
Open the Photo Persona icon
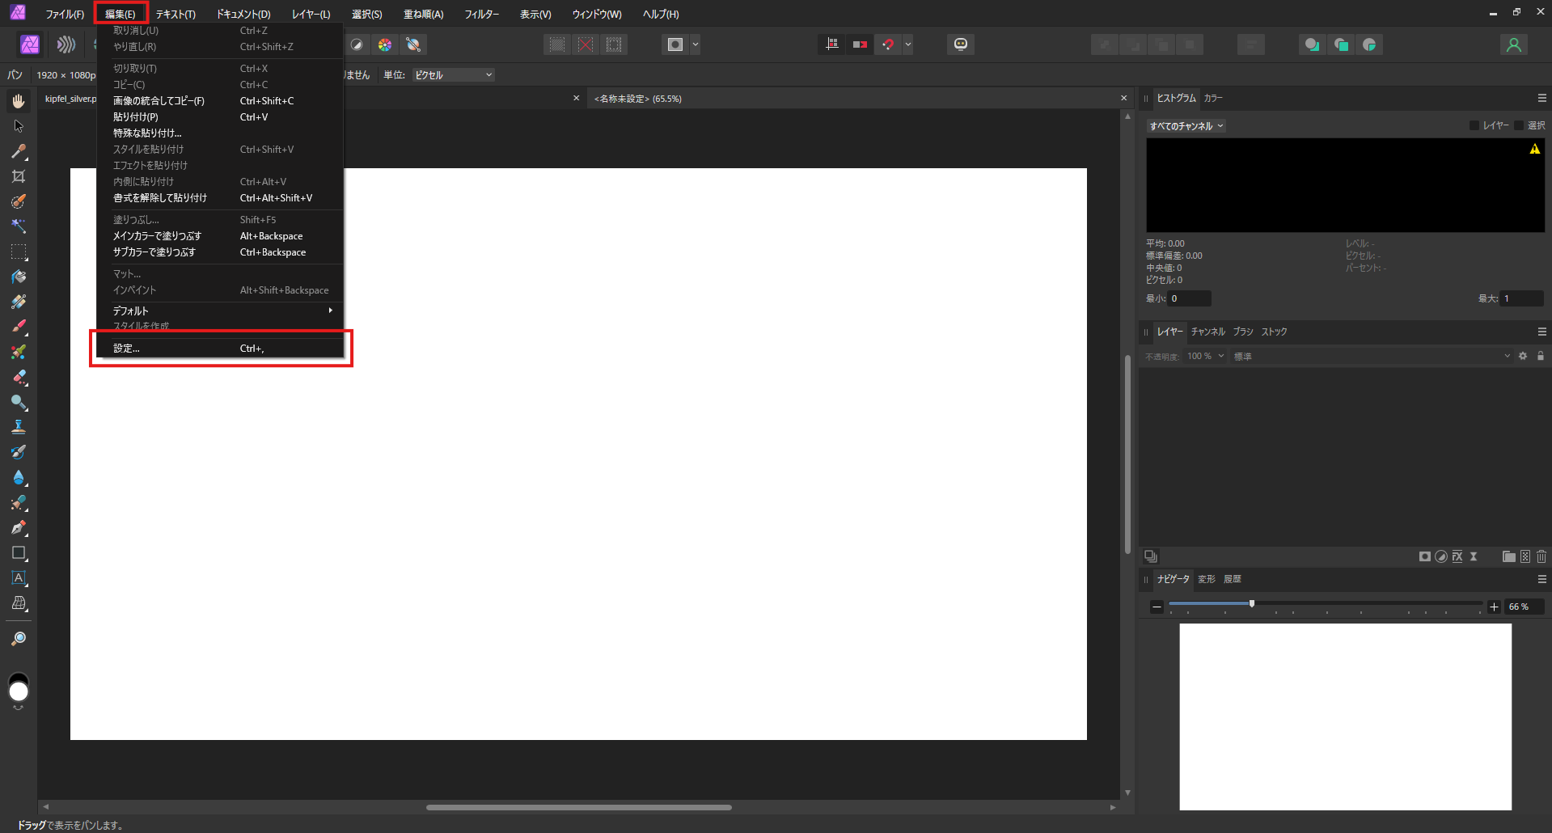tap(30, 44)
